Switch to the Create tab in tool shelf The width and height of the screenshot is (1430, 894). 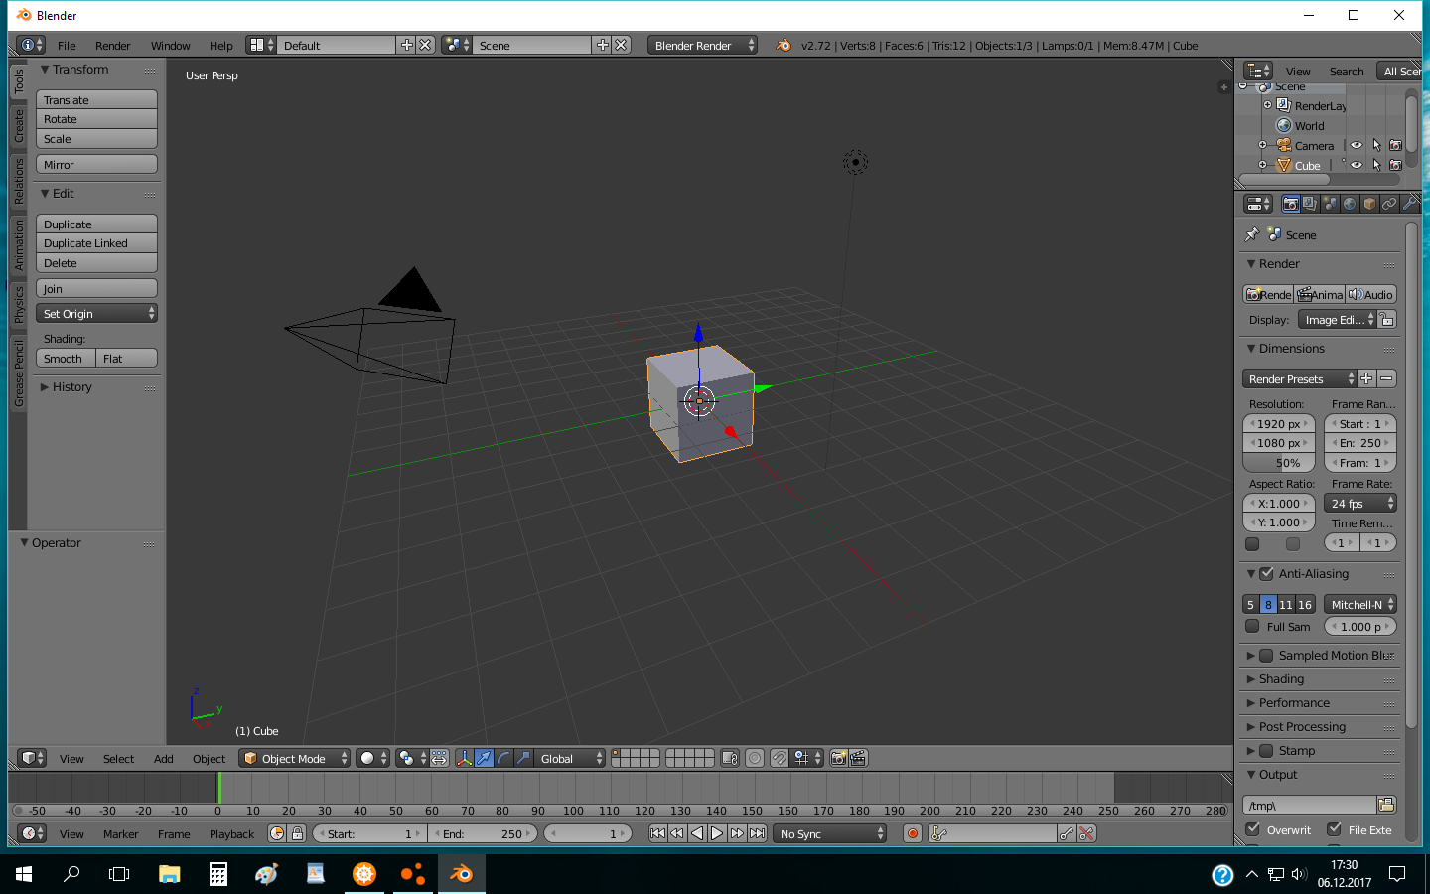click(18, 125)
